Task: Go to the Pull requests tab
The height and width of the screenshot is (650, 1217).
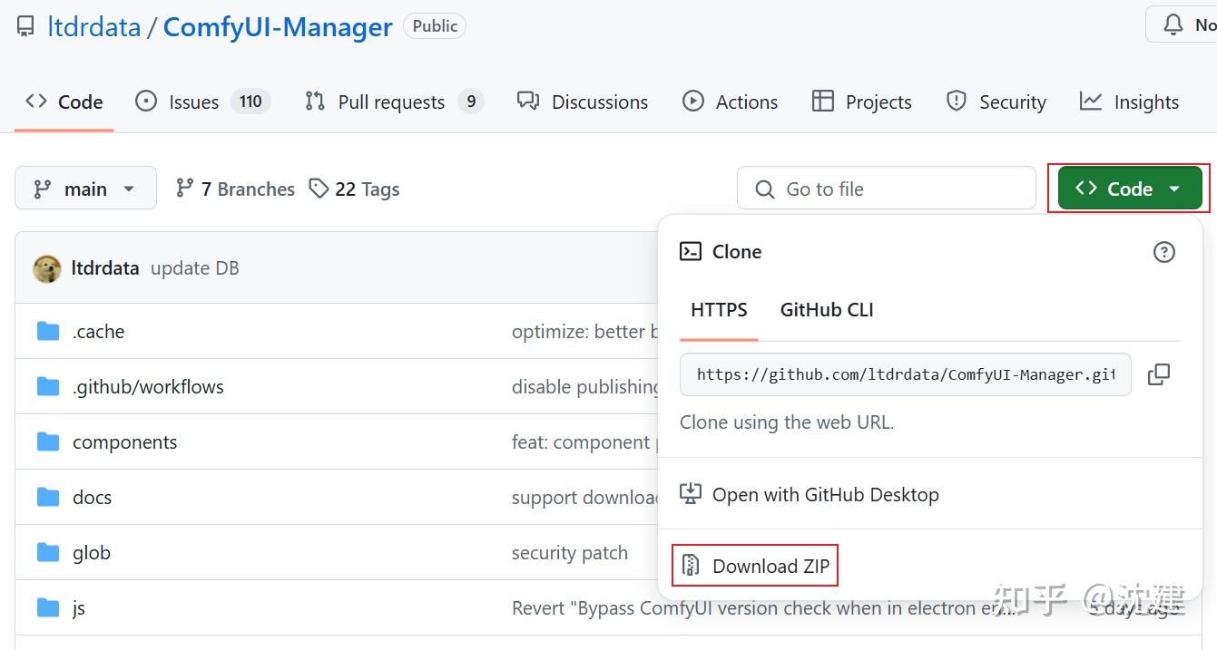Action: [392, 102]
